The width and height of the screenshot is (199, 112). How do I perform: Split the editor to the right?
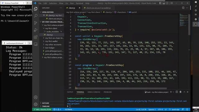(x=183, y=8)
